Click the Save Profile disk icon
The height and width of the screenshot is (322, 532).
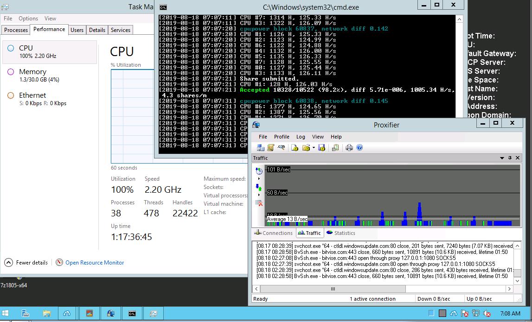tap(321, 147)
